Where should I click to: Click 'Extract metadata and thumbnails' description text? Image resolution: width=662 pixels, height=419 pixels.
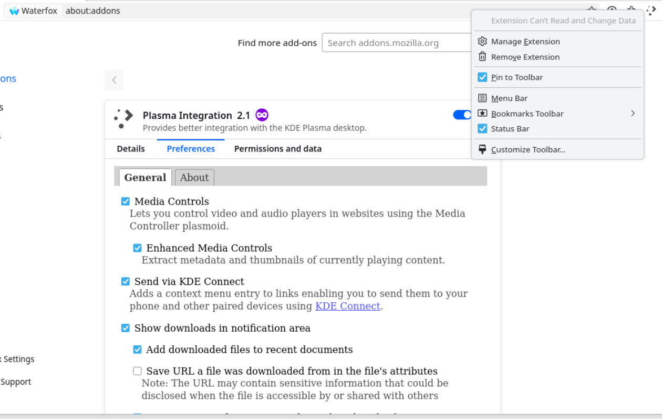pos(293,260)
